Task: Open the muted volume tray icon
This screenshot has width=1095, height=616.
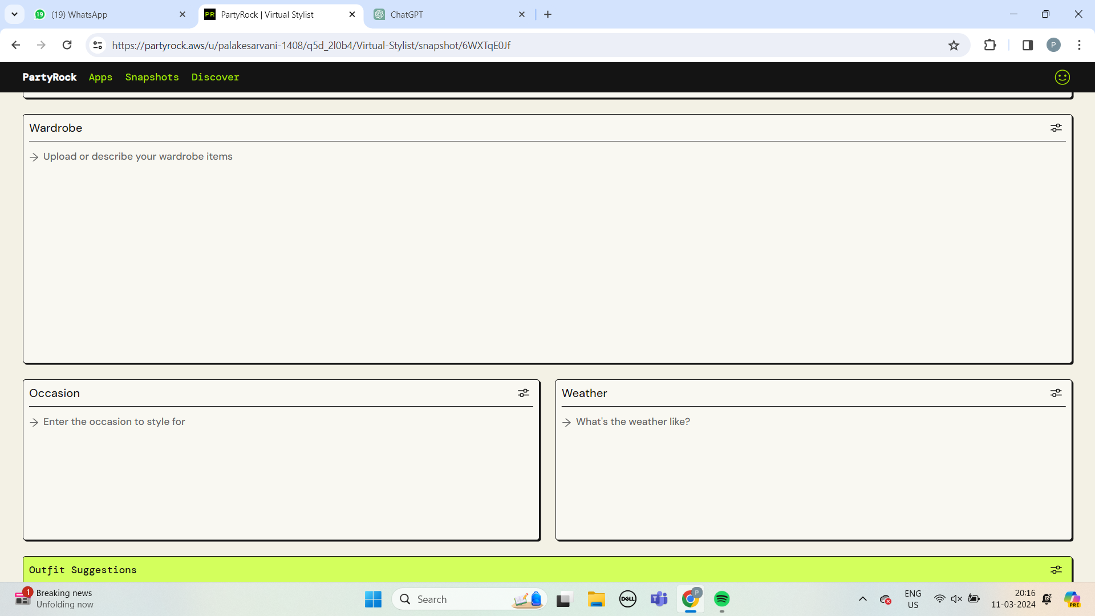Action: [x=956, y=599]
